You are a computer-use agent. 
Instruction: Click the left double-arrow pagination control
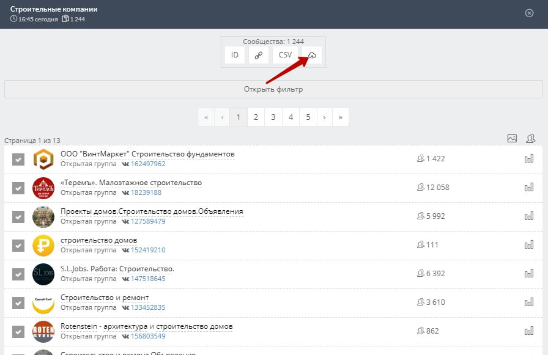click(x=206, y=117)
